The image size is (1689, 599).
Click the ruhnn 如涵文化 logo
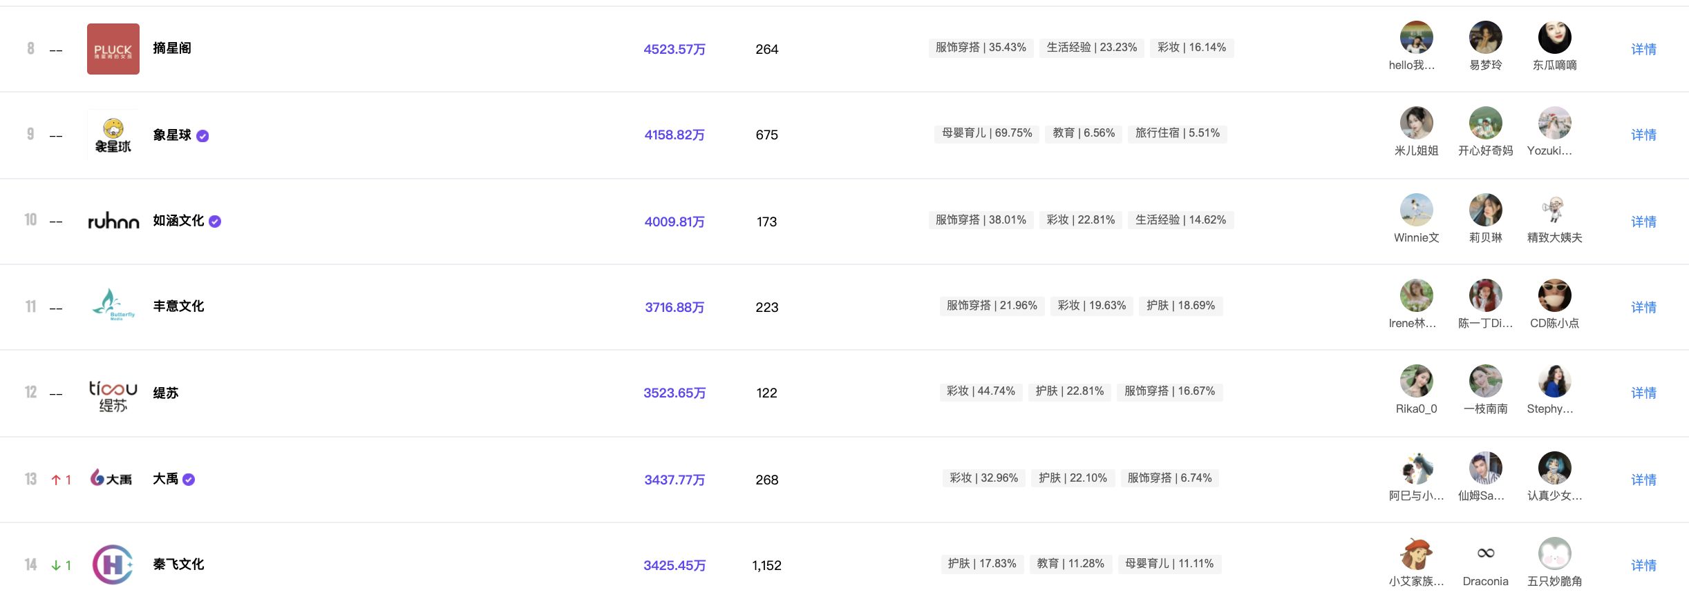[113, 221]
